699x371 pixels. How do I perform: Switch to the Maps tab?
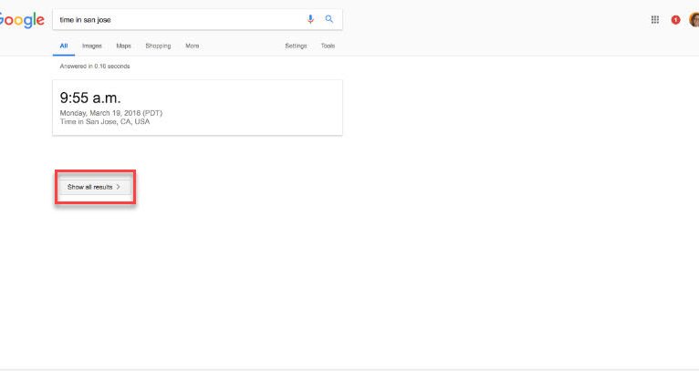[x=123, y=46]
